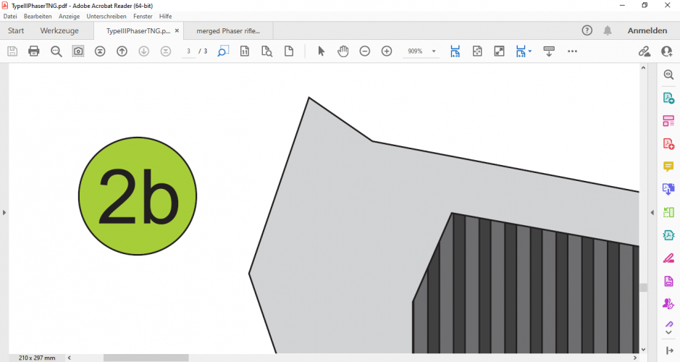Click the horizontal scrollbar thumb
Image resolution: width=680 pixels, height=362 pixels.
click(146, 358)
